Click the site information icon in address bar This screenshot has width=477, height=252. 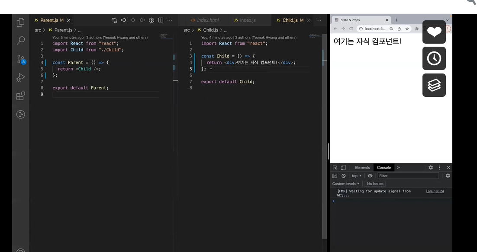(x=361, y=29)
